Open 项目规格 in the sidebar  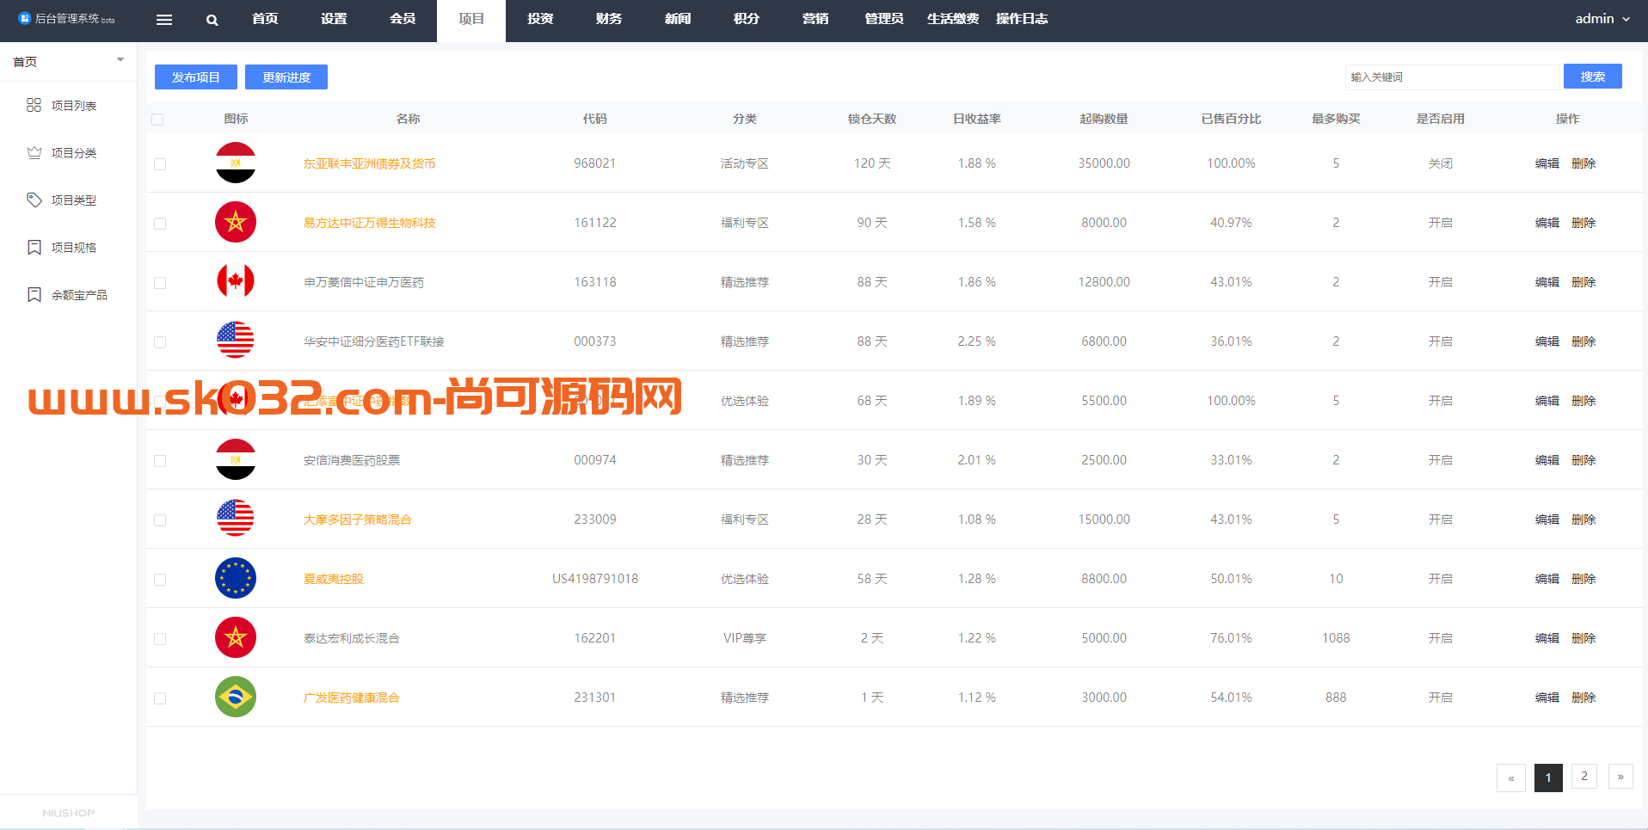(x=73, y=247)
